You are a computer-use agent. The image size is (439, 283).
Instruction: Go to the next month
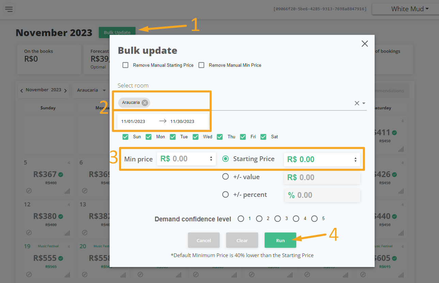click(65, 91)
